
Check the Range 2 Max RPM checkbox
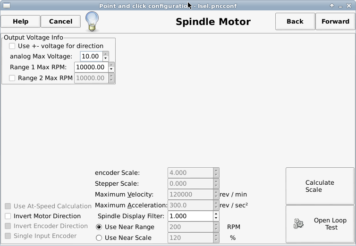(x=12, y=78)
